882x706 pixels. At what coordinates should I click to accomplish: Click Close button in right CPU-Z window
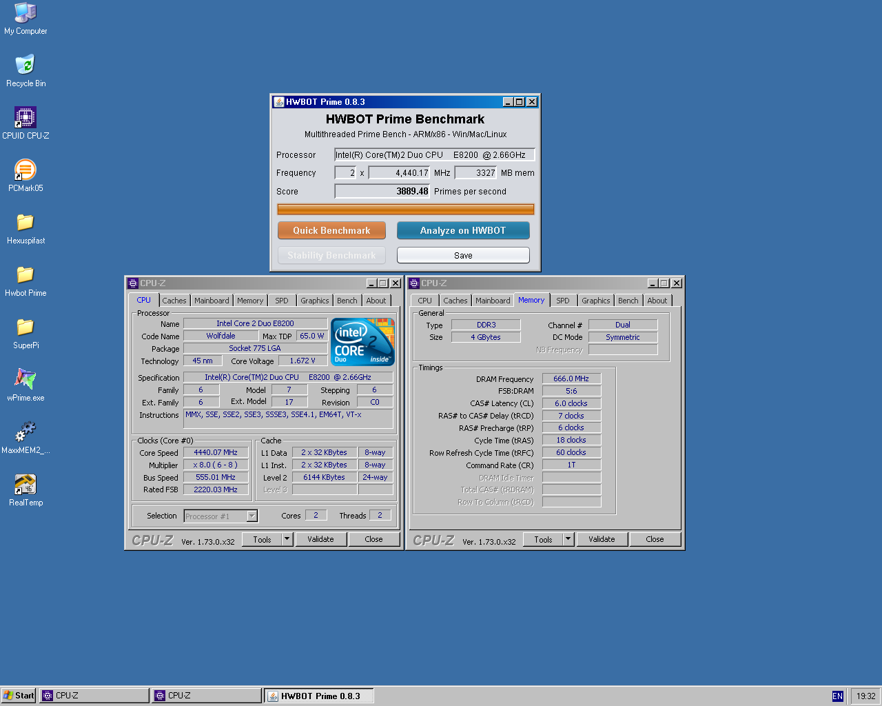coord(655,539)
